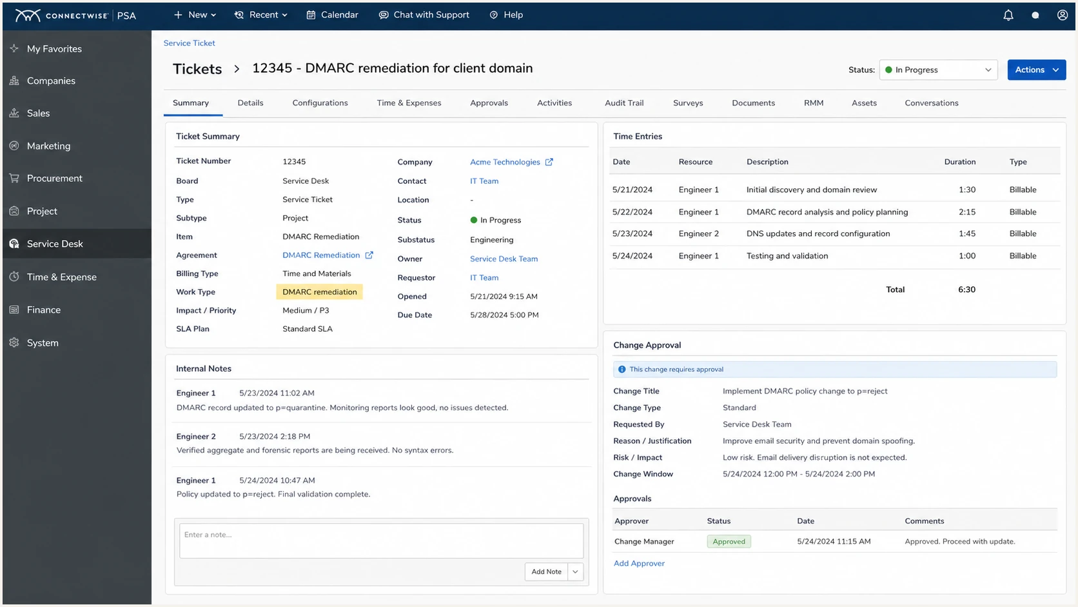Expand the Add Note split arrow
1078x607 pixels.
(575, 572)
